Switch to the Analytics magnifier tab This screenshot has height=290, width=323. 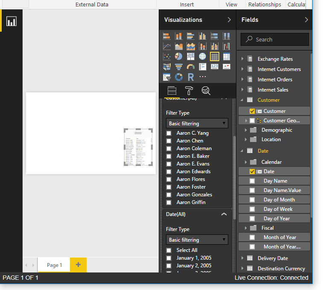(206, 91)
